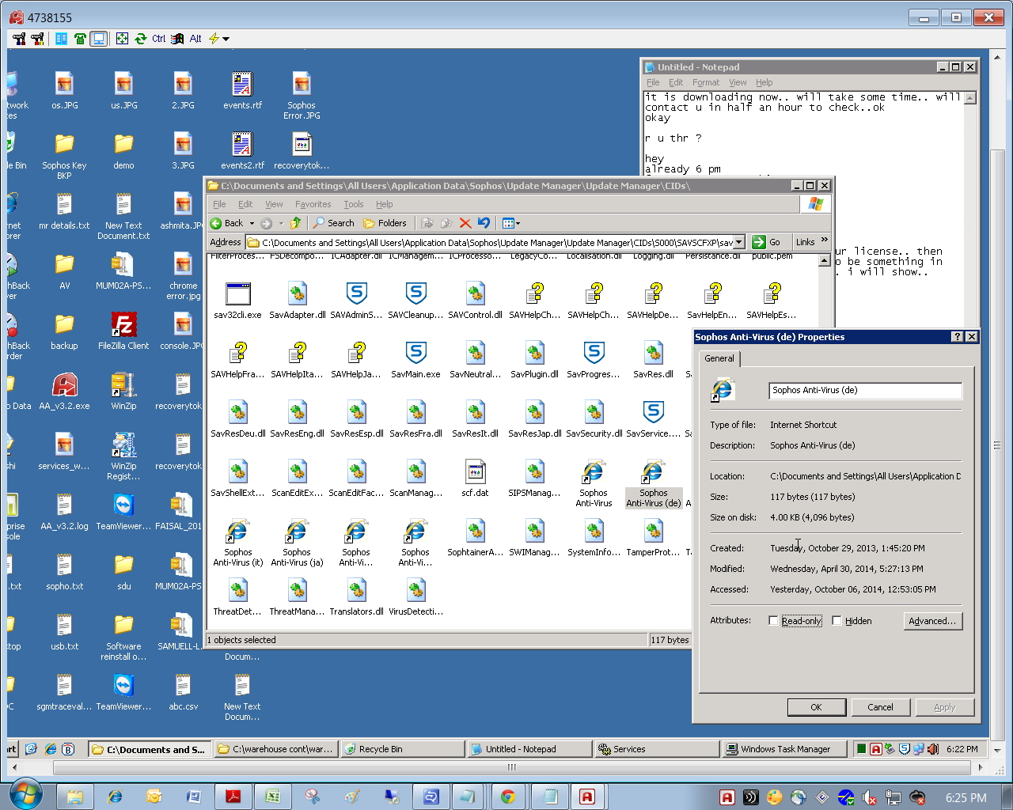
Task: Select the General tab in Properties dialog
Action: (719, 358)
